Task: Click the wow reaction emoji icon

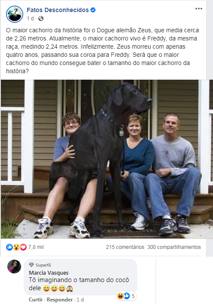Action: 16,247
